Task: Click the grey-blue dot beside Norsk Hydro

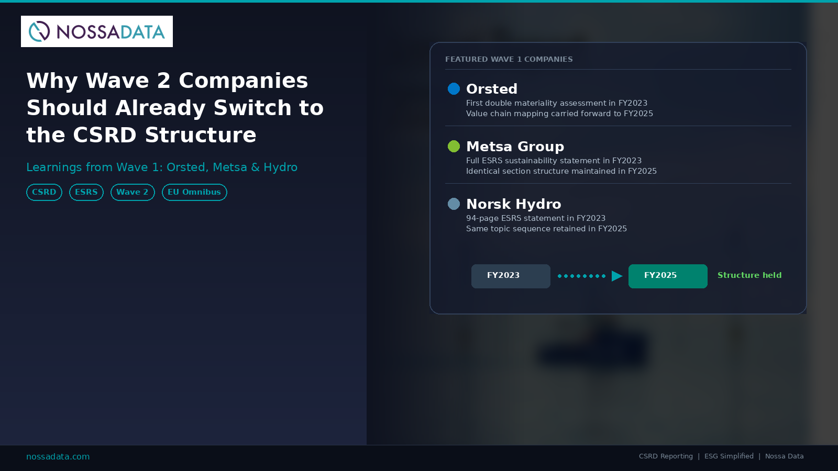Action: coord(454,204)
